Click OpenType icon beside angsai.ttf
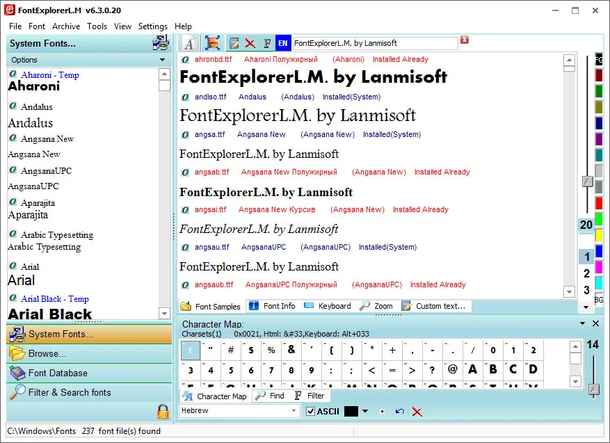610x443 pixels. pyautogui.click(x=185, y=209)
